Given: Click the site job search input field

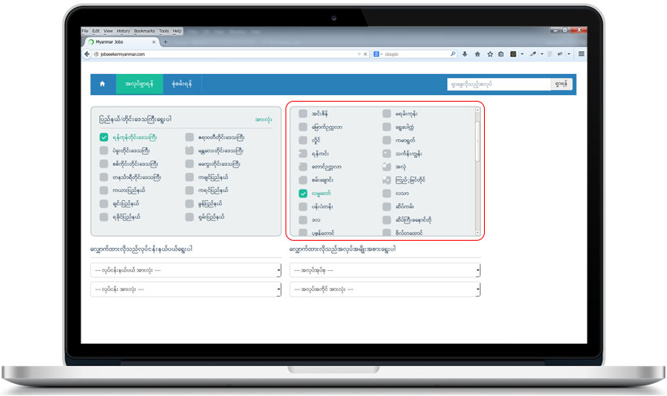Looking at the screenshot, I should tap(499, 85).
